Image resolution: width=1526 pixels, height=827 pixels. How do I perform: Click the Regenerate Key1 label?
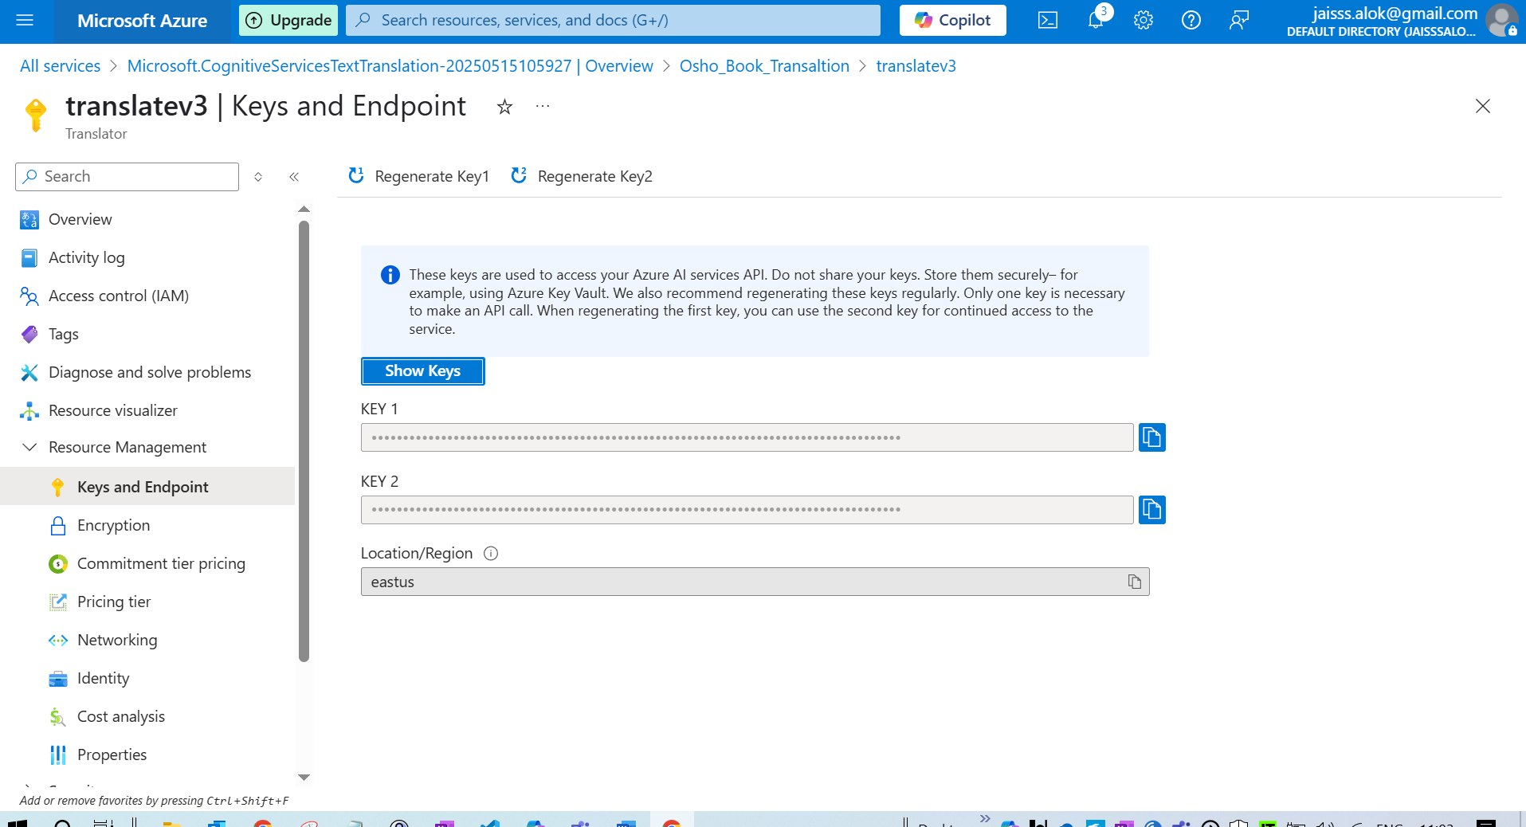click(432, 177)
